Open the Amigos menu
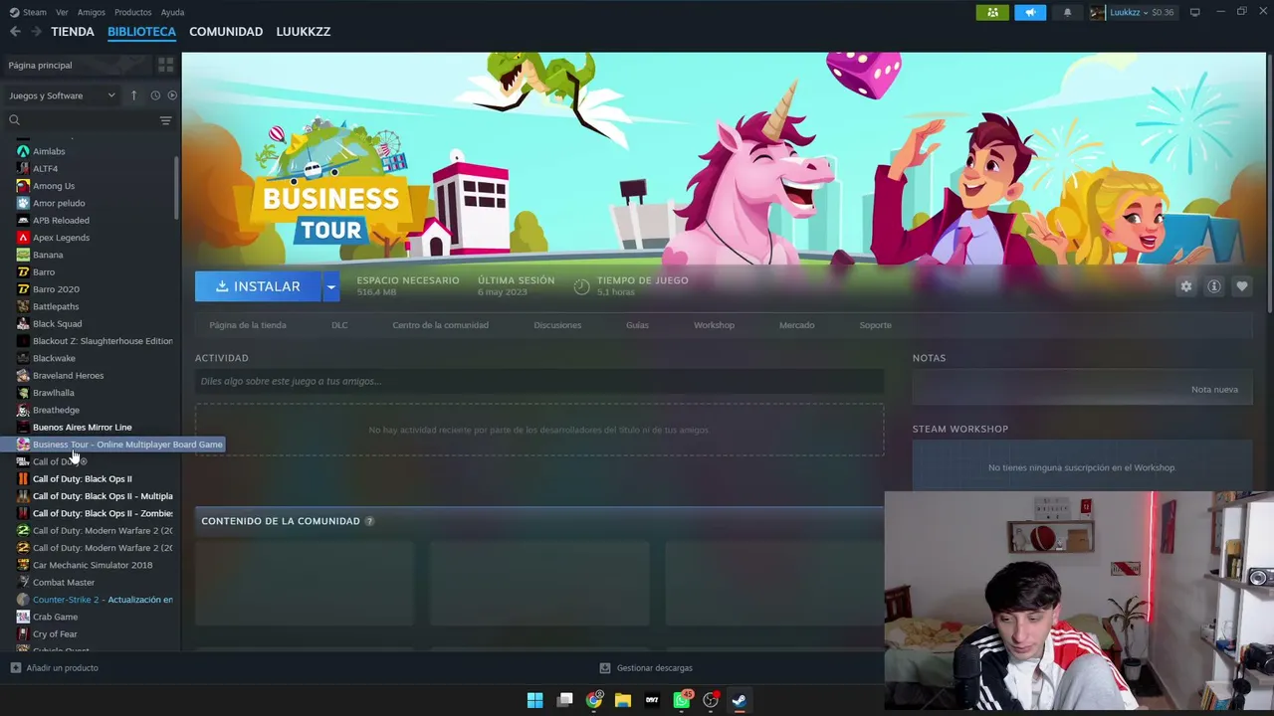Screen dimensions: 1274x716 click(x=92, y=12)
